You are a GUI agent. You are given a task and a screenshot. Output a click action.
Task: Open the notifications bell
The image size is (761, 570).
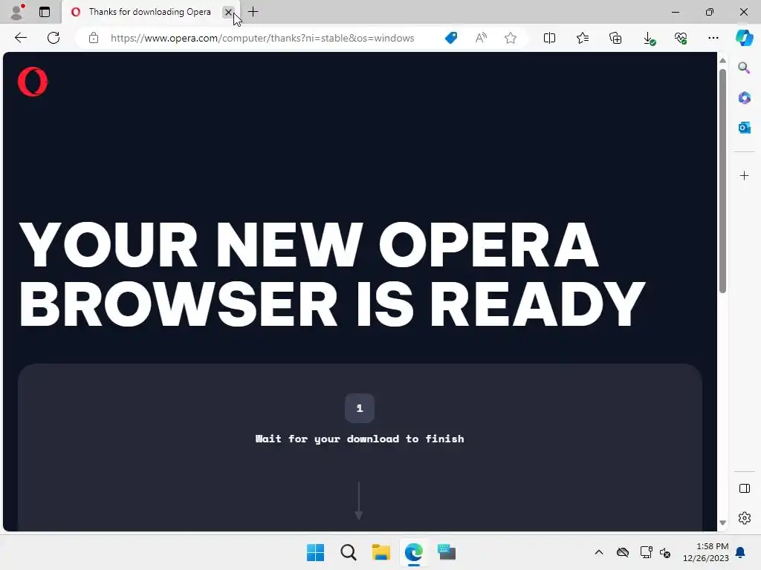tap(741, 552)
